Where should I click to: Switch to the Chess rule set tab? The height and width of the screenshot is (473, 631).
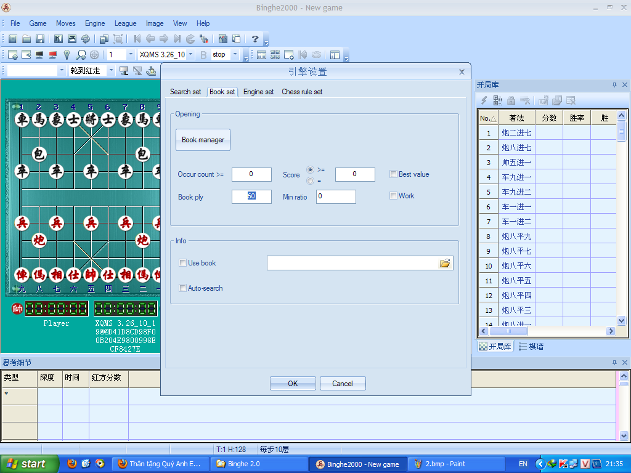302,92
